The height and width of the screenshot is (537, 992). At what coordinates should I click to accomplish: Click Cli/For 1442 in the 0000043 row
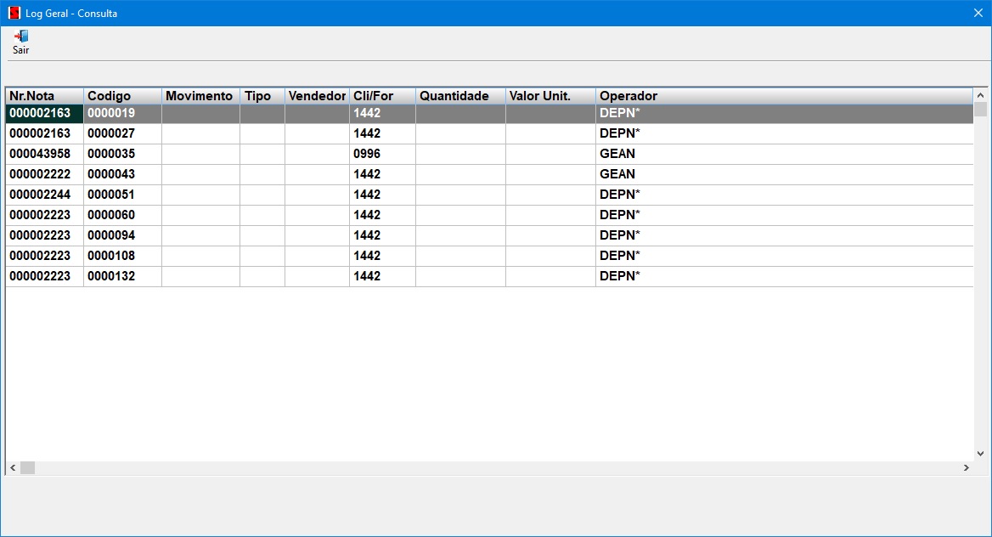pos(382,174)
